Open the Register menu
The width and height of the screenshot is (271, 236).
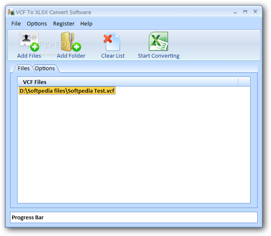coord(64,23)
